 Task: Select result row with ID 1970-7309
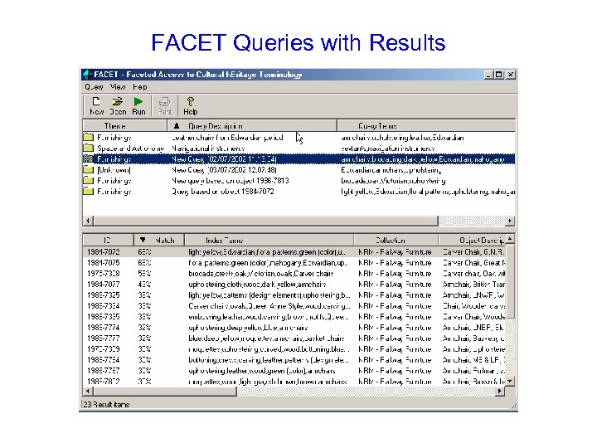pyautogui.click(x=294, y=349)
